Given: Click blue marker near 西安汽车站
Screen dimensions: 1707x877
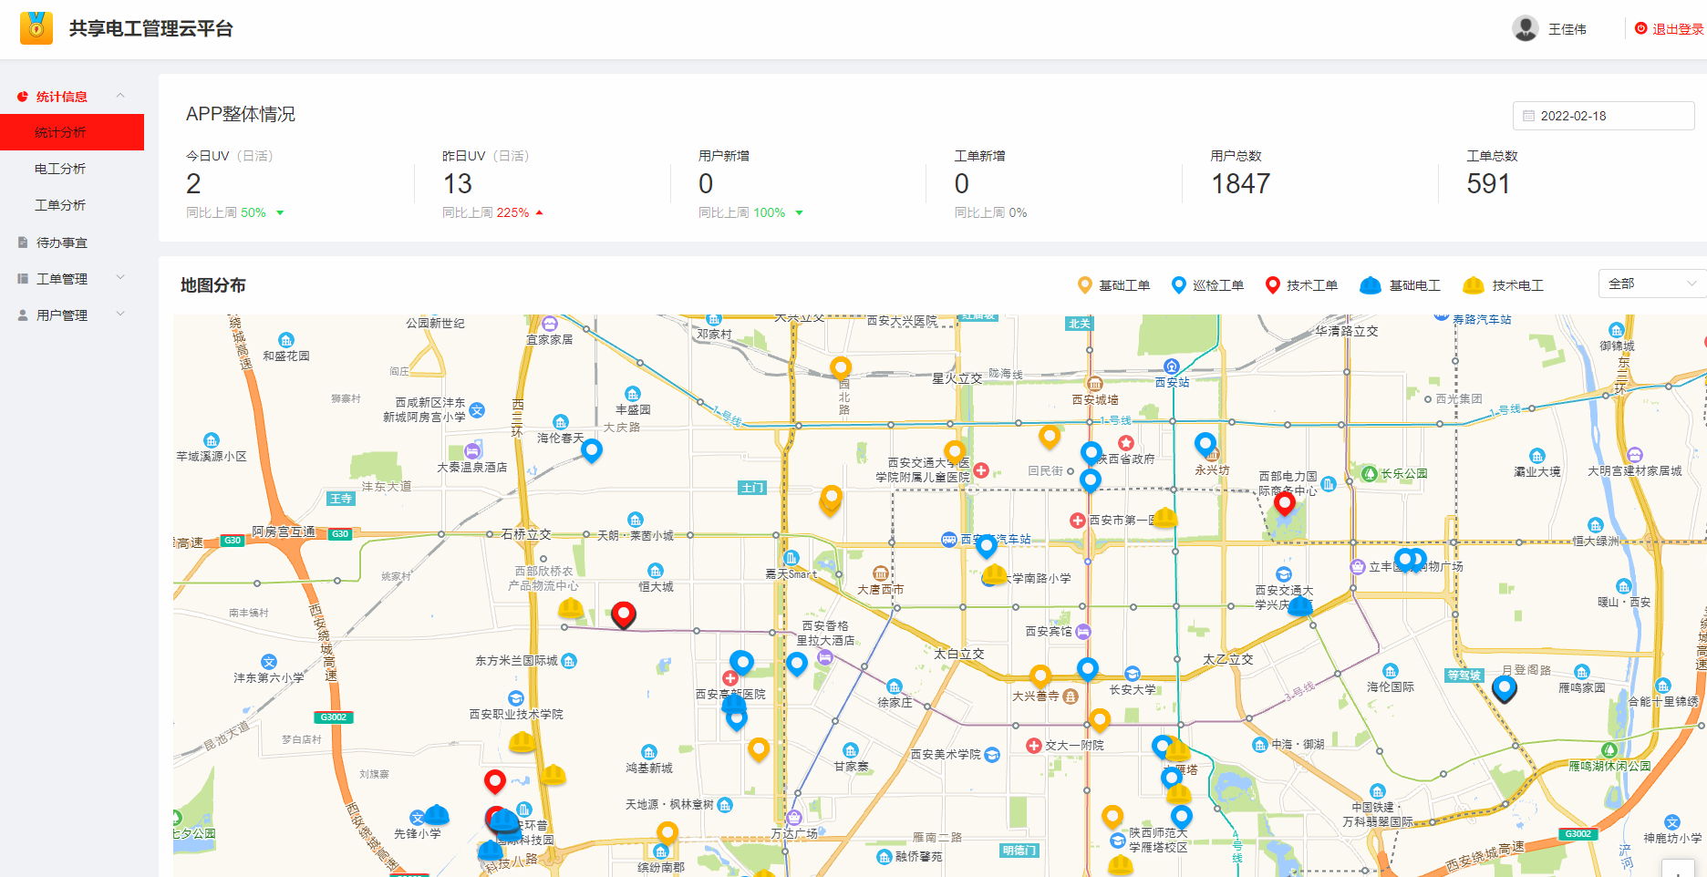Looking at the screenshot, I should click(987, 547).
